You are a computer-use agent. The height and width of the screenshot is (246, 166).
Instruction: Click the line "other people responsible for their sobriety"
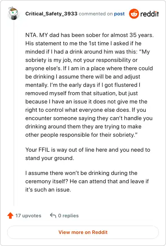click(x=81, y=135)
